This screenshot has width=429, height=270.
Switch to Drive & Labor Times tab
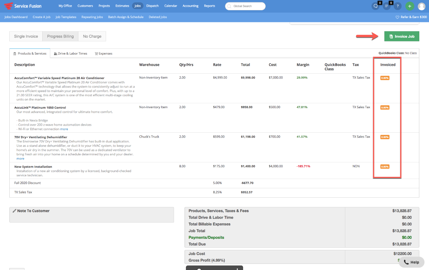point(70,53)
